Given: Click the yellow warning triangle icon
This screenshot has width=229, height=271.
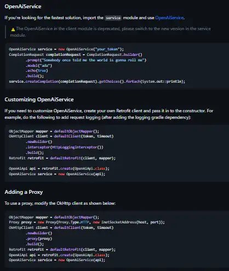Looking at the screenshot, I should [13, 29].
